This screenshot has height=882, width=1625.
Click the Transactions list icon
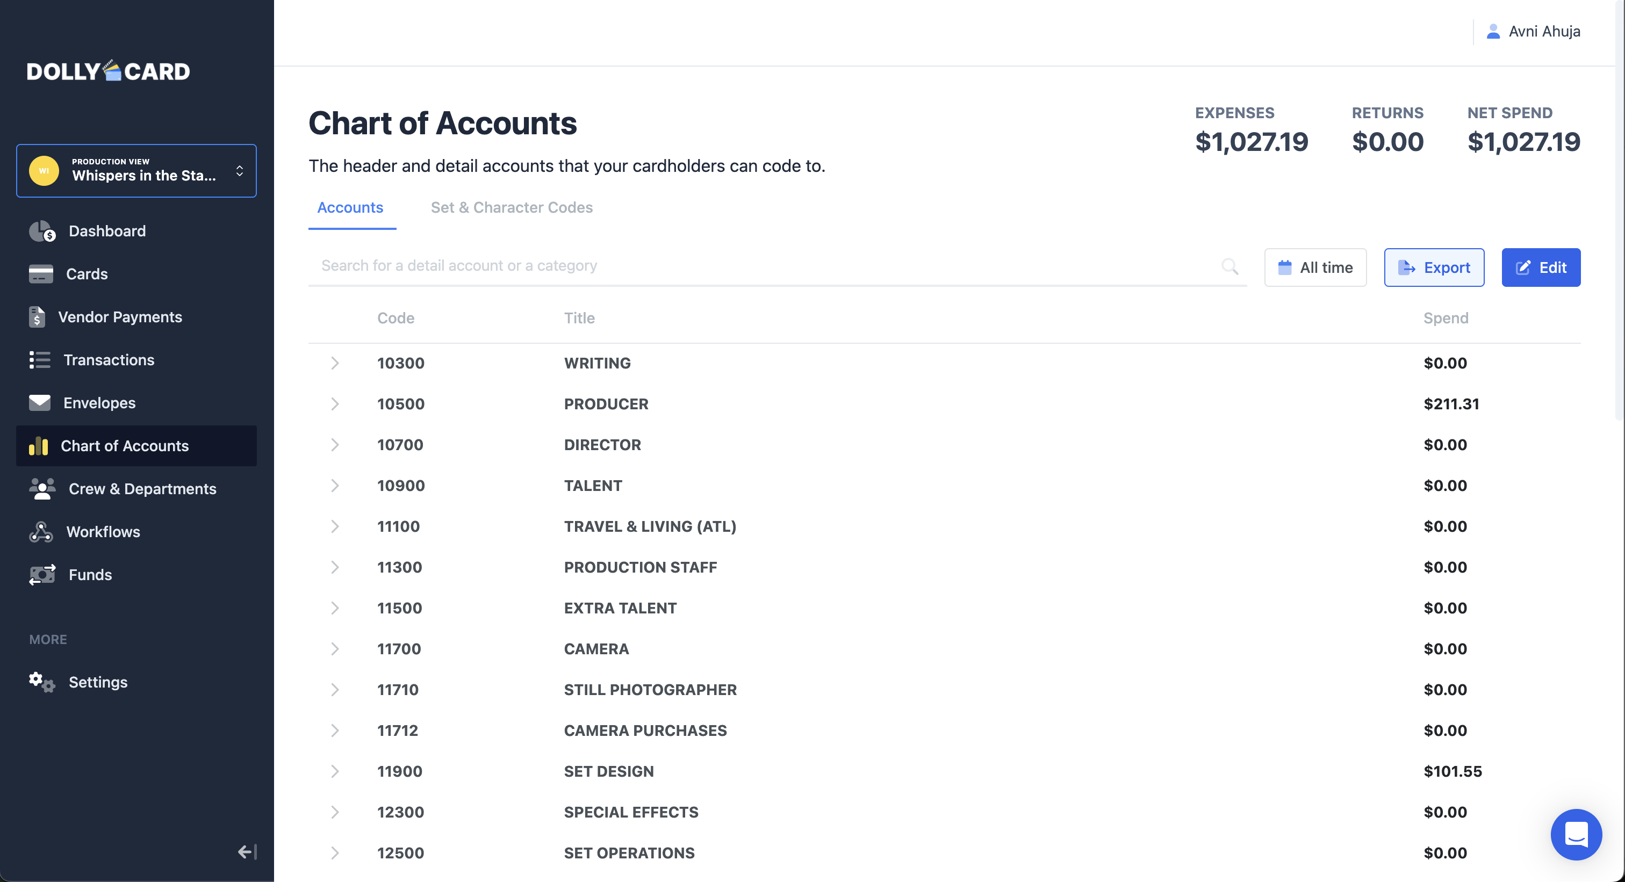[x=39, y=360]
